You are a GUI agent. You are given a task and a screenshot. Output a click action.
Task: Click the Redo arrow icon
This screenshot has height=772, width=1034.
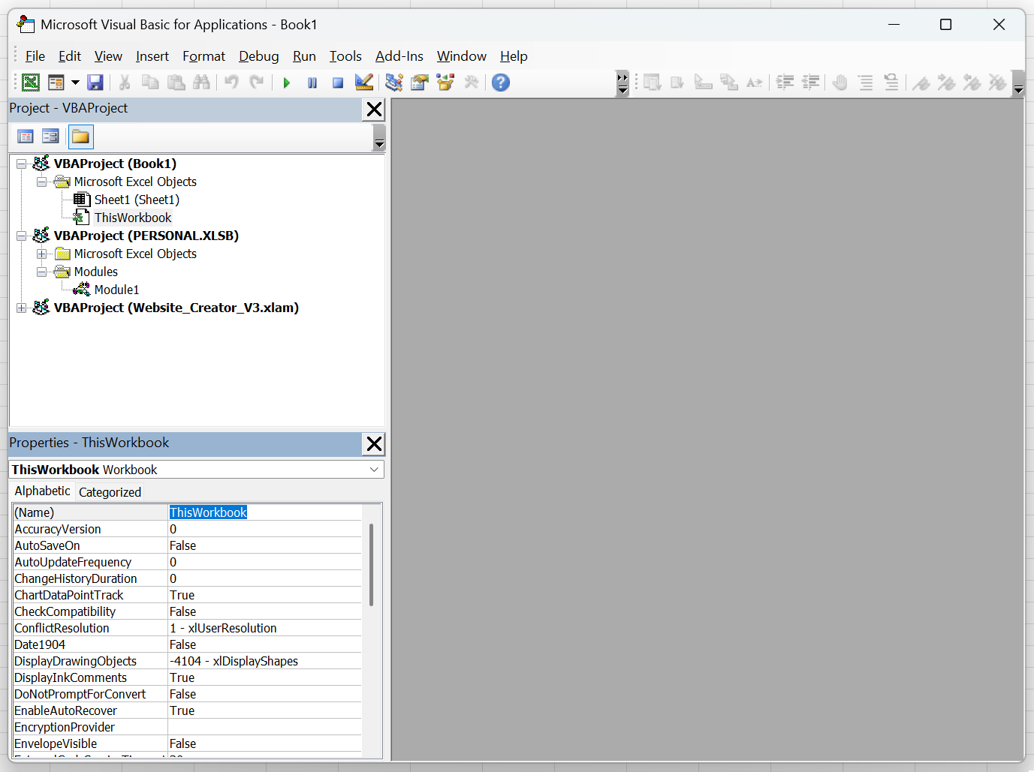(257, 83)
